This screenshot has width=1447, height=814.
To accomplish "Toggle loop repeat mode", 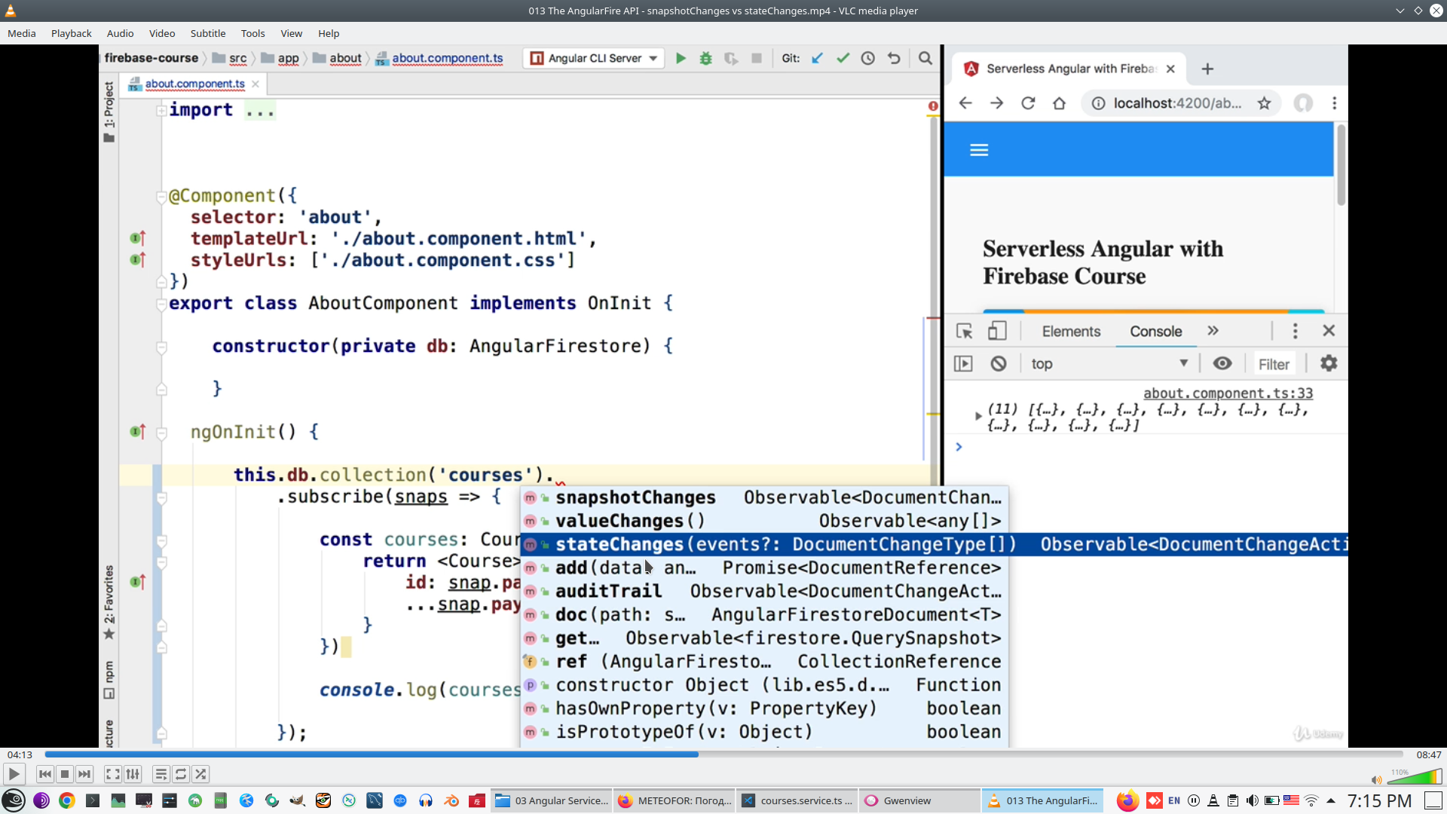I will [x=181, y=774].
